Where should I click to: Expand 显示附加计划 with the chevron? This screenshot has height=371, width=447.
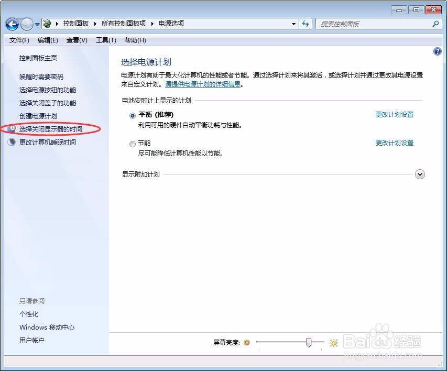[420, 174]
